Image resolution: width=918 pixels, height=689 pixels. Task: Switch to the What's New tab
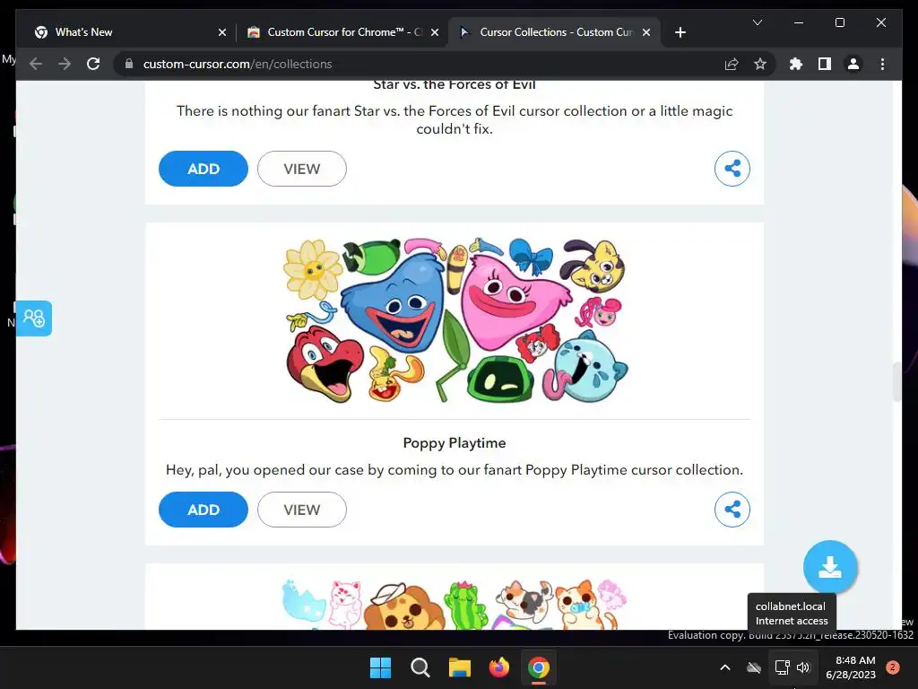pyautogui.click(x=130, y=32)
